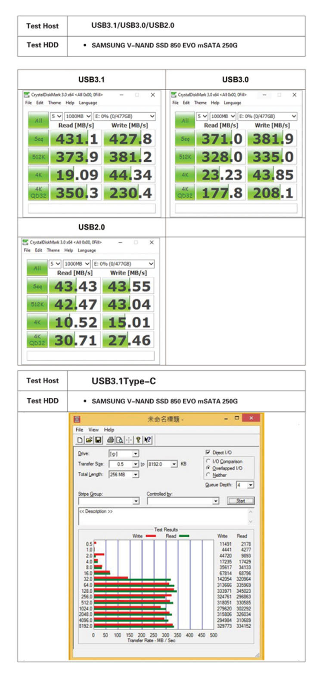Open Language menu in USB3.0 CrystalDiskMark window

pos(232,103)
